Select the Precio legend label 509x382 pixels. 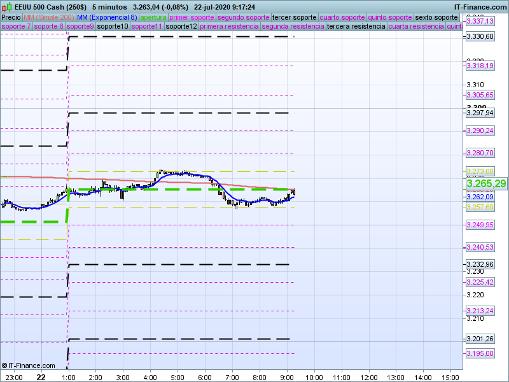pyautogui.click(x=11, y=17)
